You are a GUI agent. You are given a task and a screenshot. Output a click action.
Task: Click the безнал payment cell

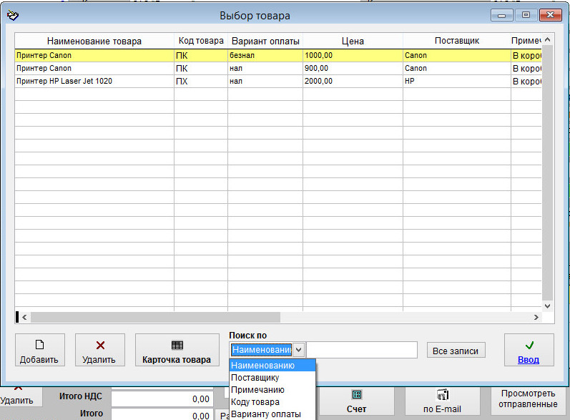(x=265, y=55)
